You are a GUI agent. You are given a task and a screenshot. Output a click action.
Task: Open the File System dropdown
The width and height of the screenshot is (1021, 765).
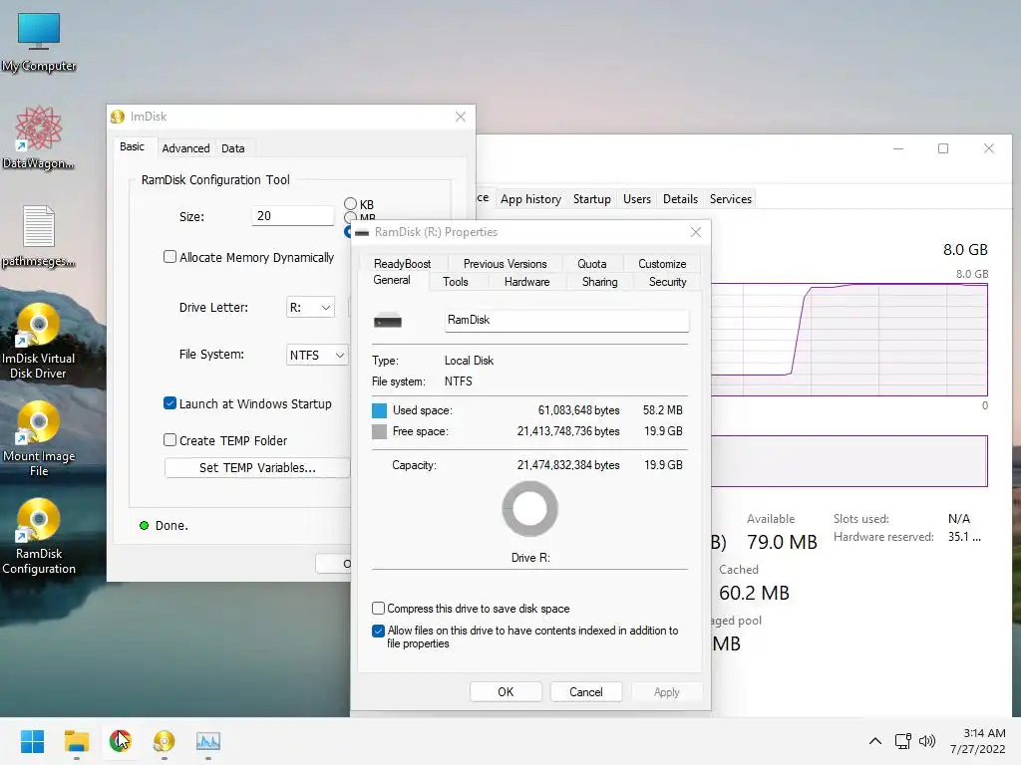[317, 355]
